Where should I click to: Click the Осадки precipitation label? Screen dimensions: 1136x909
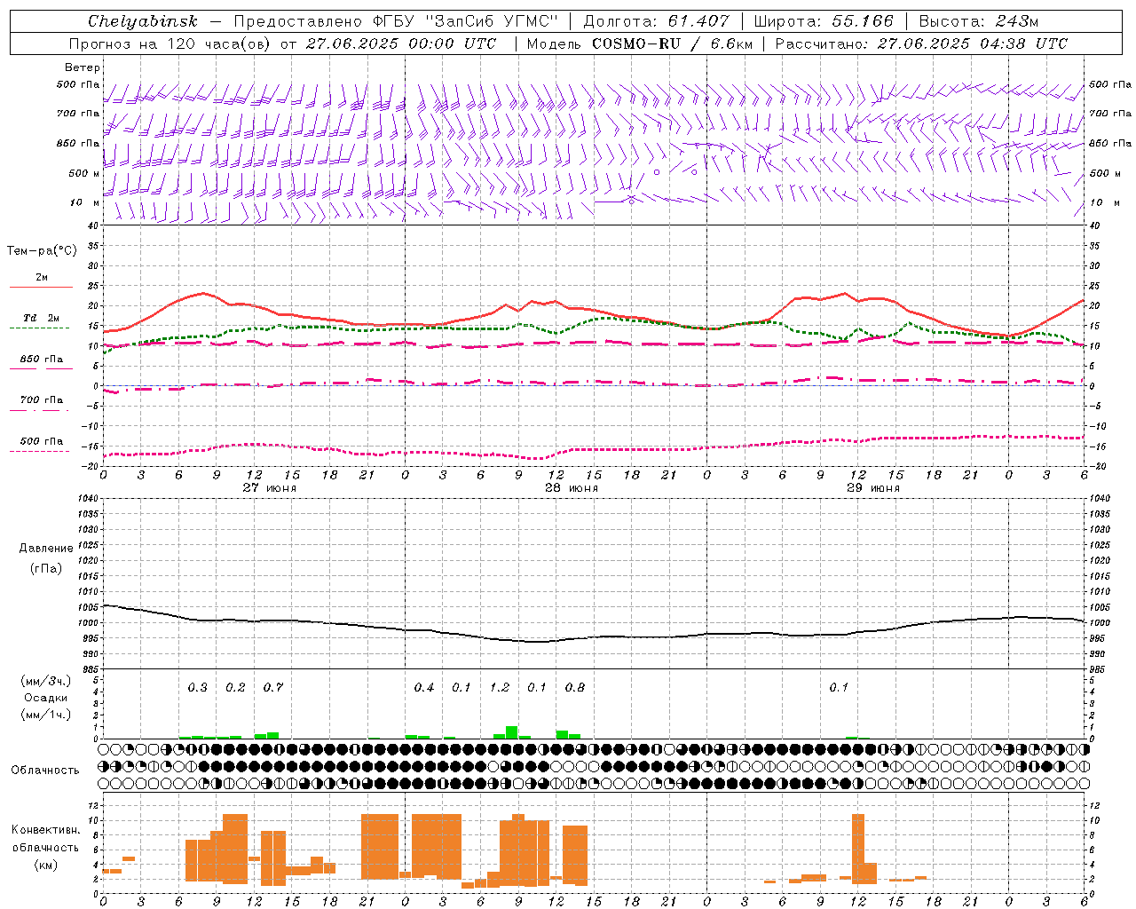click(46, 698)
